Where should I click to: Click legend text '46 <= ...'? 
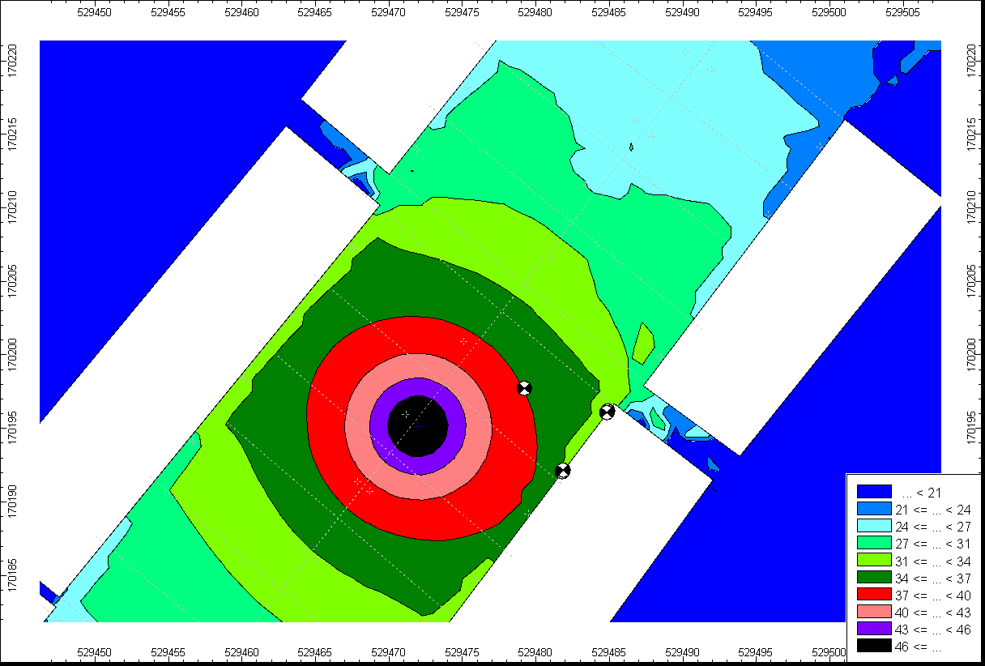click(919, 647)
